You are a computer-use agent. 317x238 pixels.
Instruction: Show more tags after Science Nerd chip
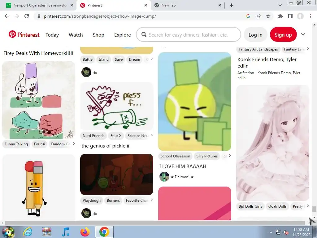(x=152, y=135)
